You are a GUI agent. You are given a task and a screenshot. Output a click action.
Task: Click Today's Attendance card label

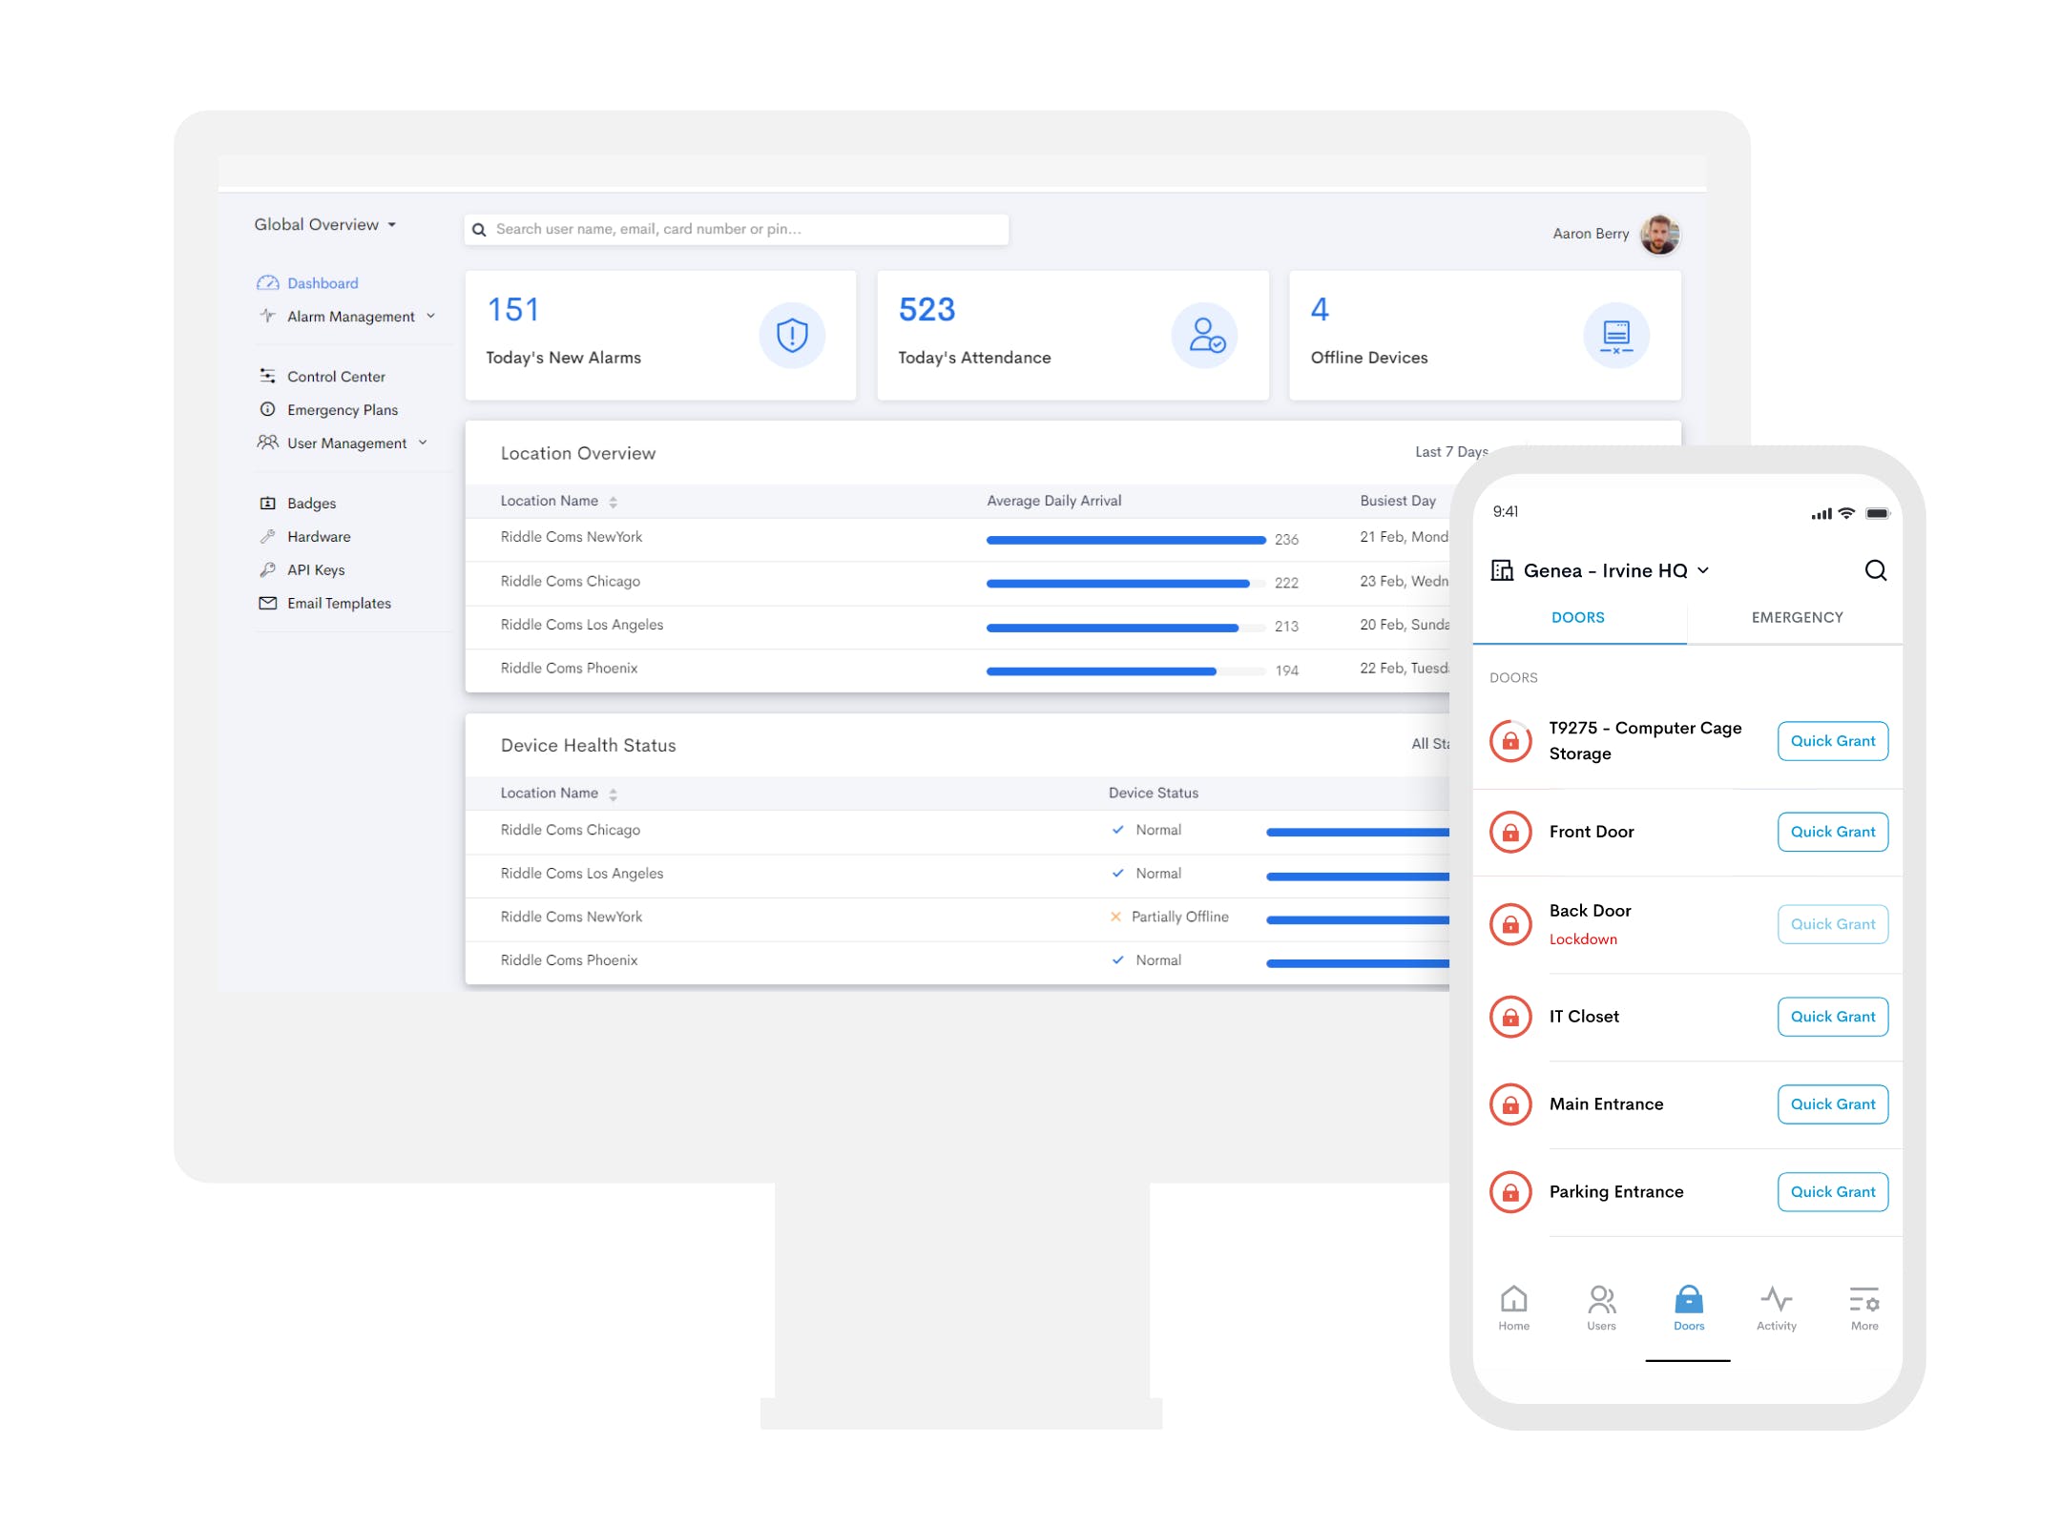[974, 358]
